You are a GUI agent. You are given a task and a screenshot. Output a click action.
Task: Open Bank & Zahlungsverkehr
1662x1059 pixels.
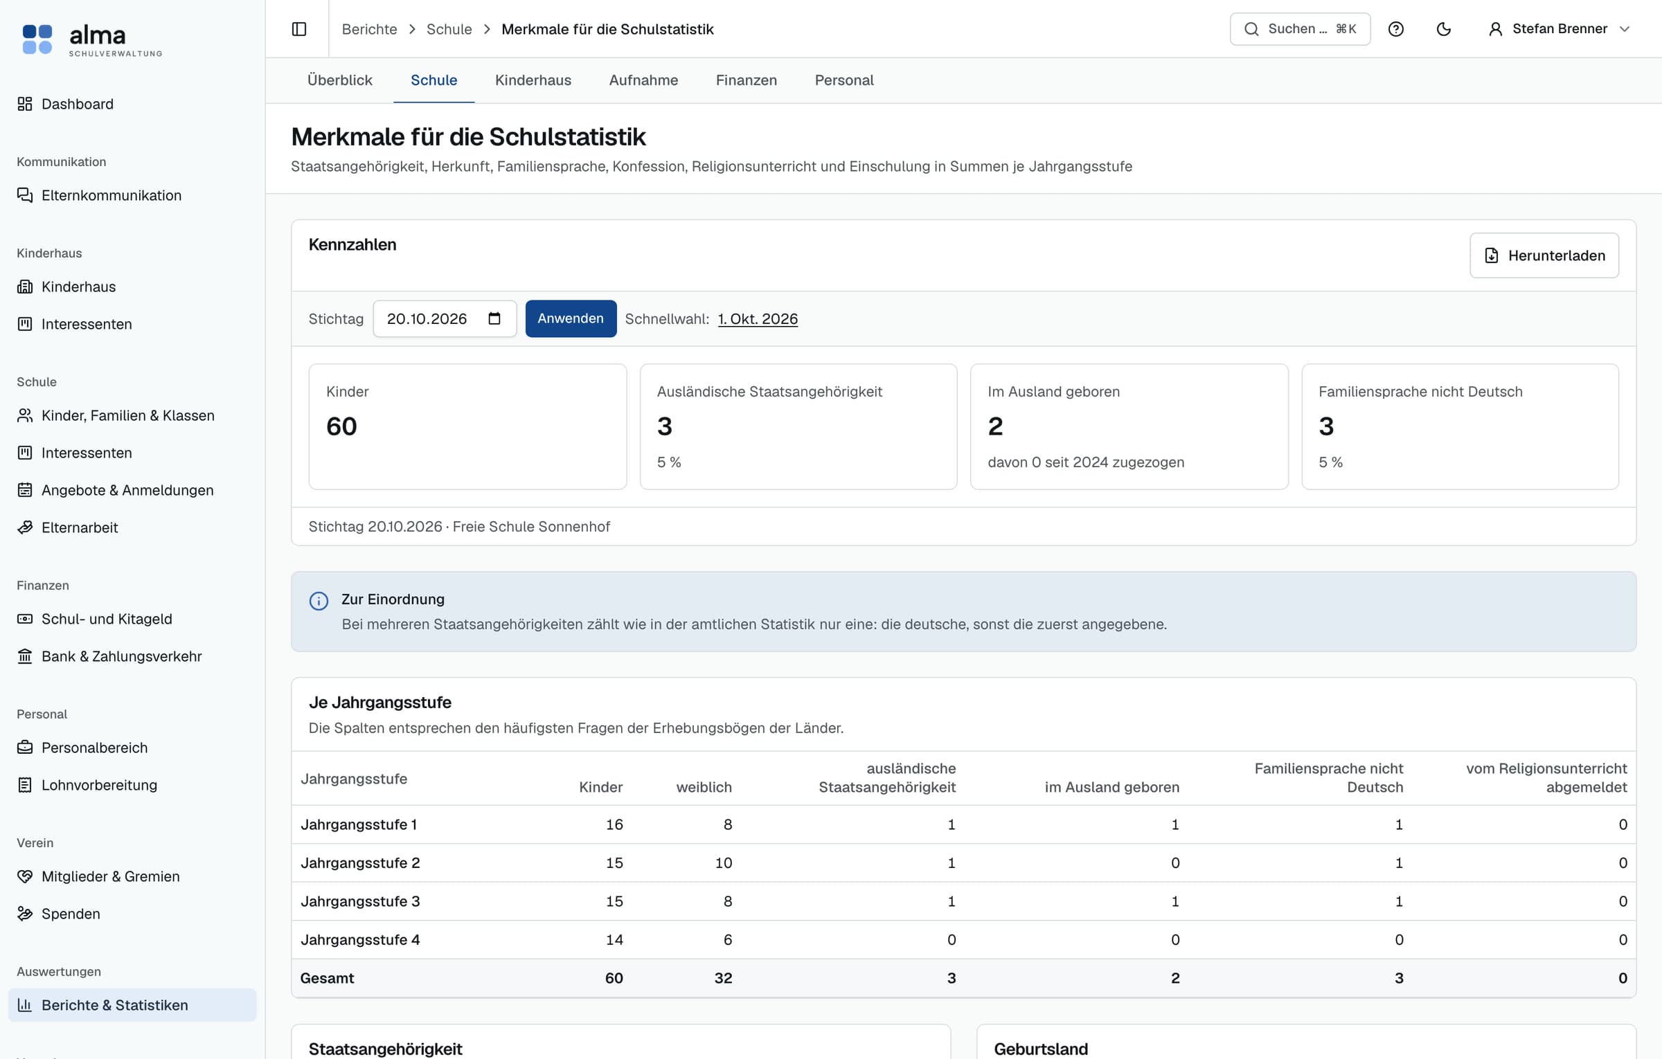click(132, 656)
